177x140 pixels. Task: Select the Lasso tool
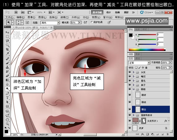(7, 41)
